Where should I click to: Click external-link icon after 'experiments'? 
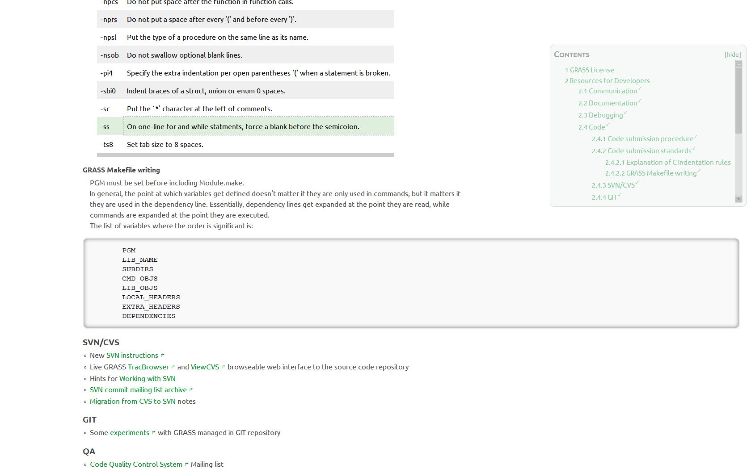tap(153, 433)
